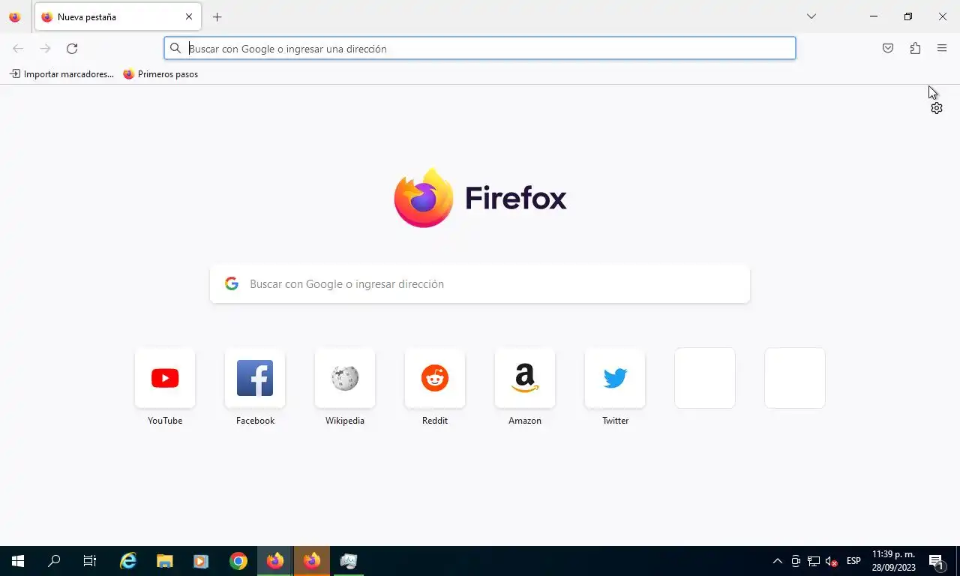Switch to first Firefox taskbar window
This screenshot has width=960, height=576.
coord(275,561)
